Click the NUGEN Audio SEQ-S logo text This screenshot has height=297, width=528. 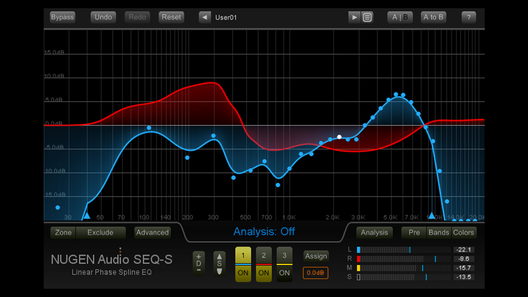[x=112, y=260]
